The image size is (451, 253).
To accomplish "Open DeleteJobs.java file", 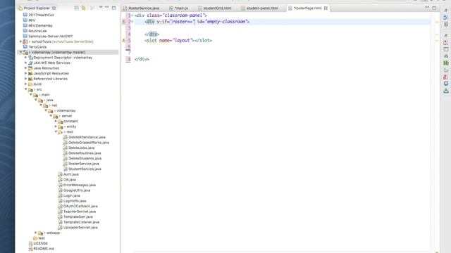I will (82, 148).
